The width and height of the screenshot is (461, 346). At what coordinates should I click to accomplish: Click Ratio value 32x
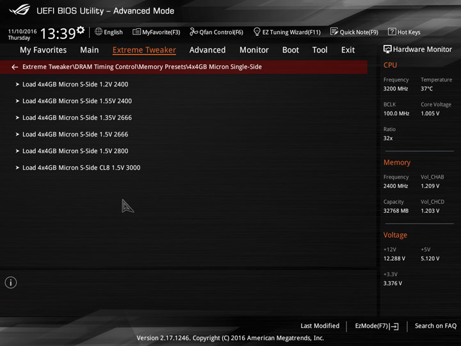pos(388,138)
